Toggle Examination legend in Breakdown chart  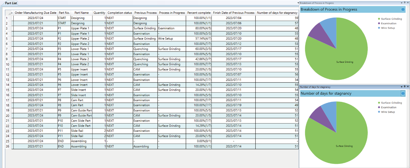(387, 24)
